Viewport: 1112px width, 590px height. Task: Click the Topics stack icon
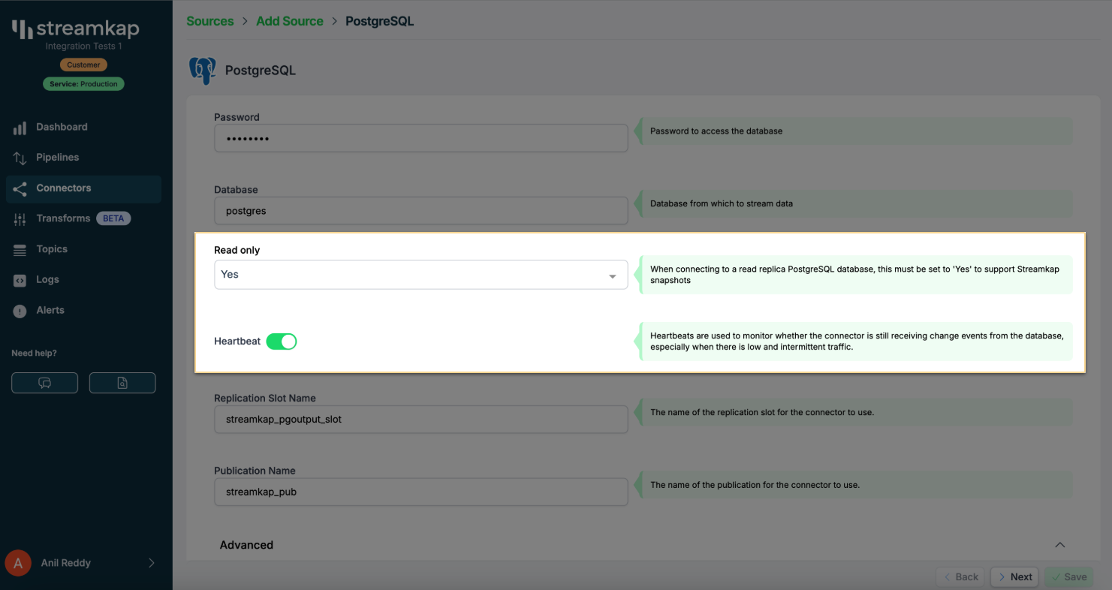click(x=20, y=250)
